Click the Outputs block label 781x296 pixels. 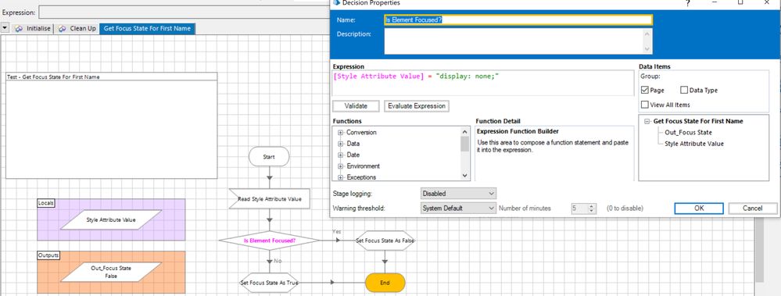click(x=48, y=255)
